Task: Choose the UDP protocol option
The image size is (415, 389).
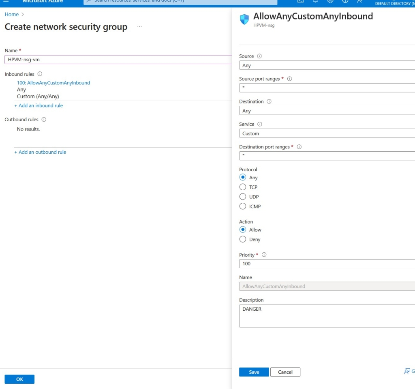Action: pos(243,197)
